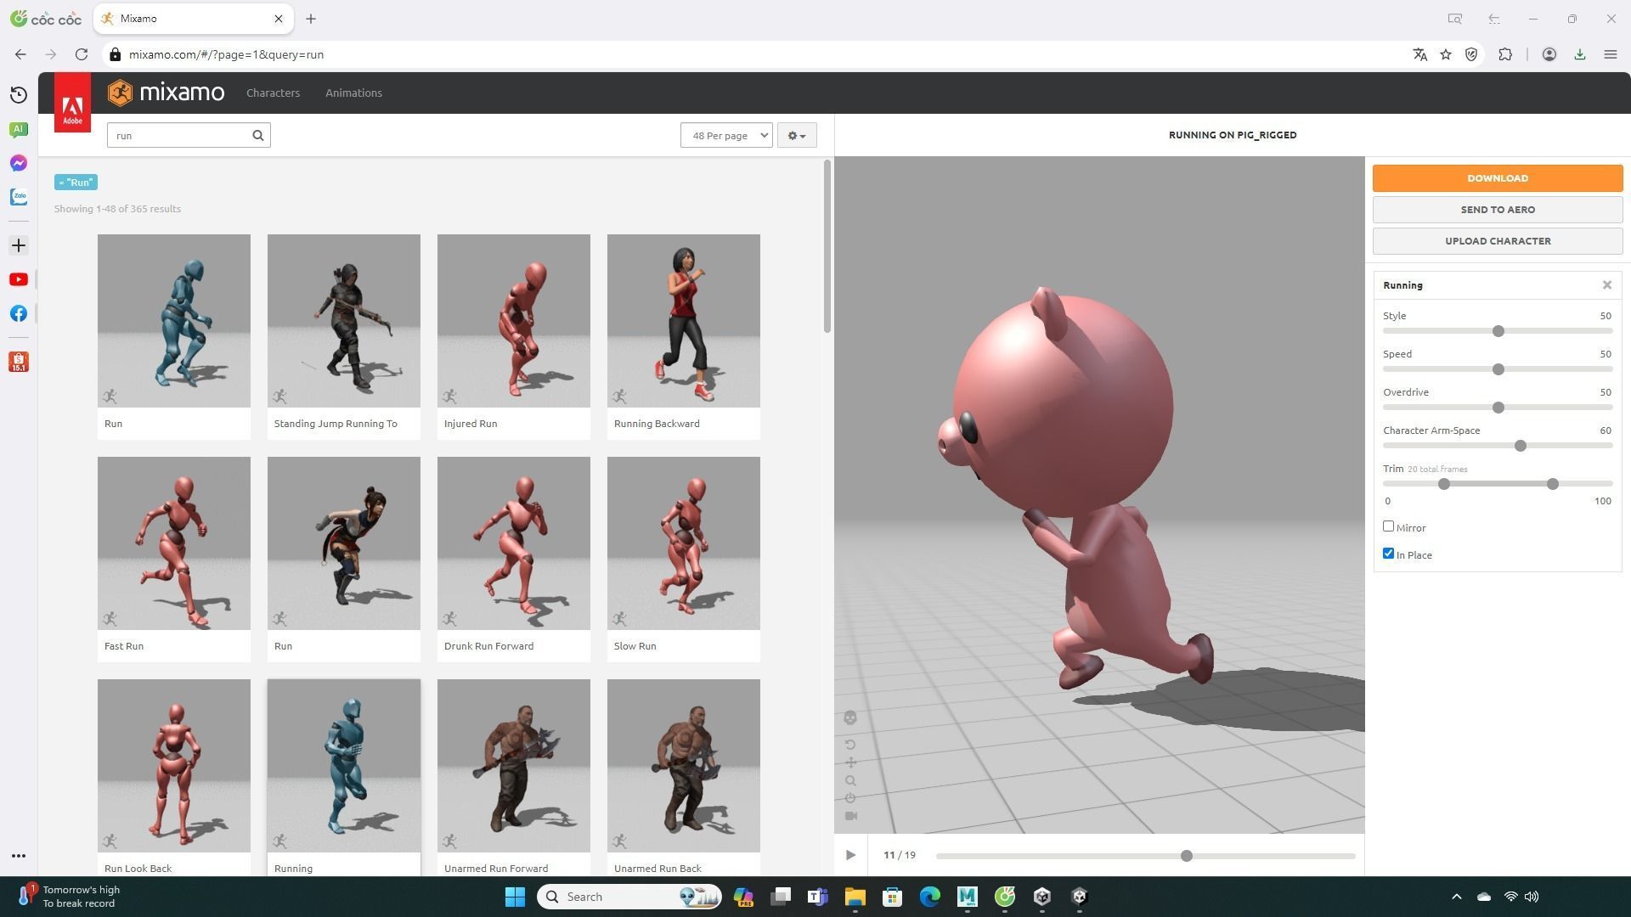Image resolution: width=1631 pixels, height=917 pixels.
Task: Click the Adobe logo
Action: (72, 103)
